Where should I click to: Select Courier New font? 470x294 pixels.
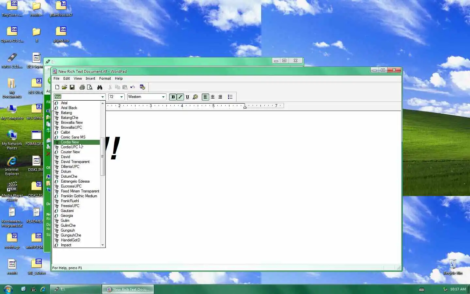click(77, 152)
